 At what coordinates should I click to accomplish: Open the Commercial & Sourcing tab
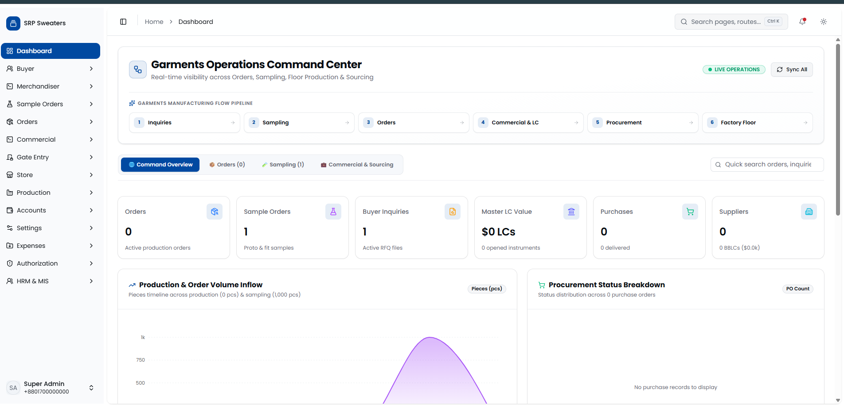click(357, 165)
